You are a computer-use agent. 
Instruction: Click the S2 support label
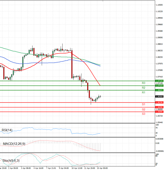tap(143, 109)
